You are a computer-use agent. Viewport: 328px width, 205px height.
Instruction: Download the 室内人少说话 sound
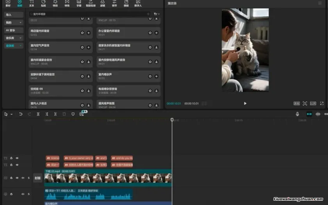pyautogui.click(x=89, y=105)
